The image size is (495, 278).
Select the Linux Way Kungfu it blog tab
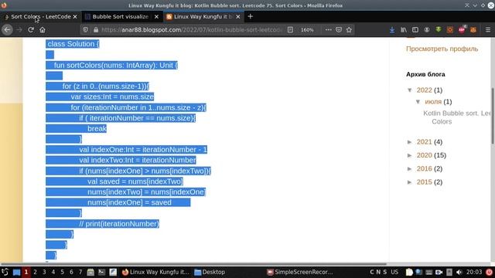(x=203, y=16)
